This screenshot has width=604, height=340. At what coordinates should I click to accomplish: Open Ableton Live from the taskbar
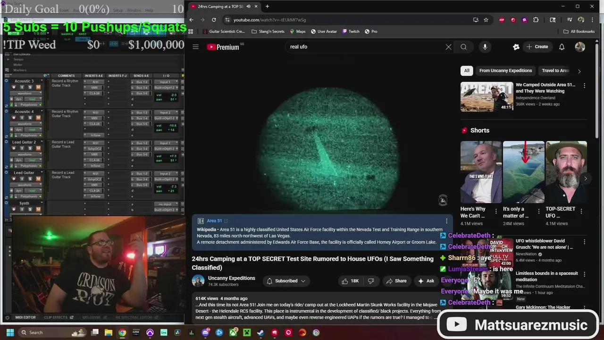pos(164,332)
